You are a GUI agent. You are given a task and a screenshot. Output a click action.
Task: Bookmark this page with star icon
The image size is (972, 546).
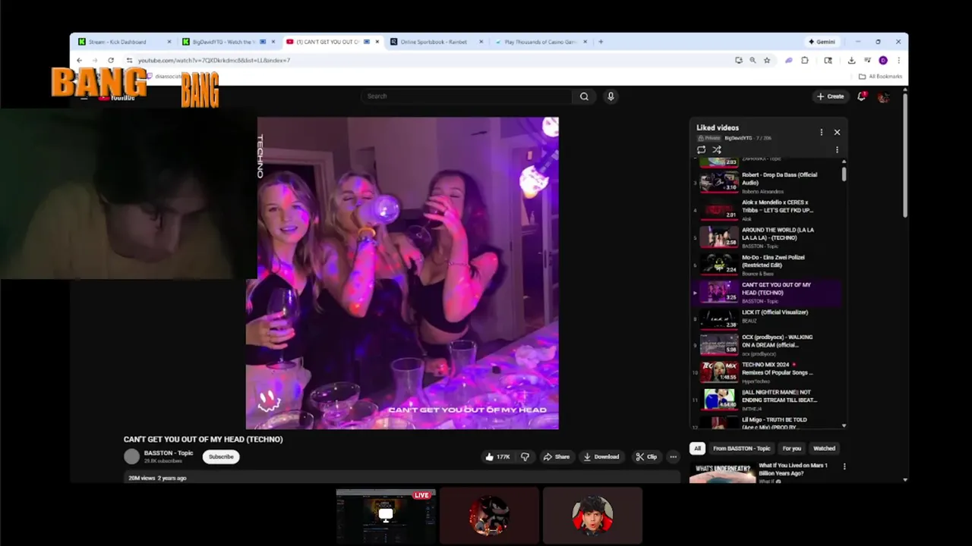click(x=767, y=60)
